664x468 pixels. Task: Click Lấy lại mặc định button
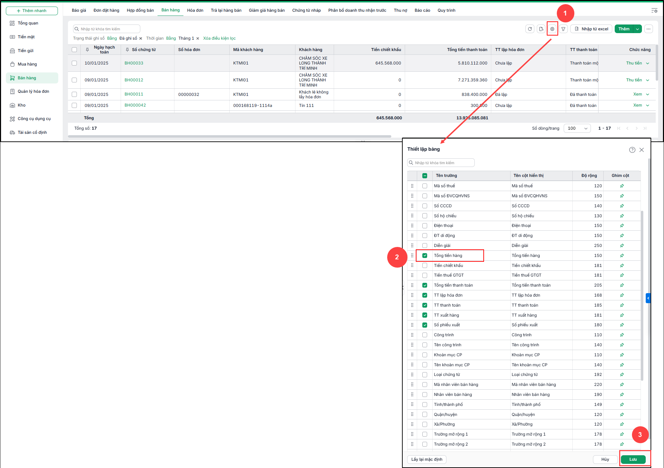(x=427, y=459)
